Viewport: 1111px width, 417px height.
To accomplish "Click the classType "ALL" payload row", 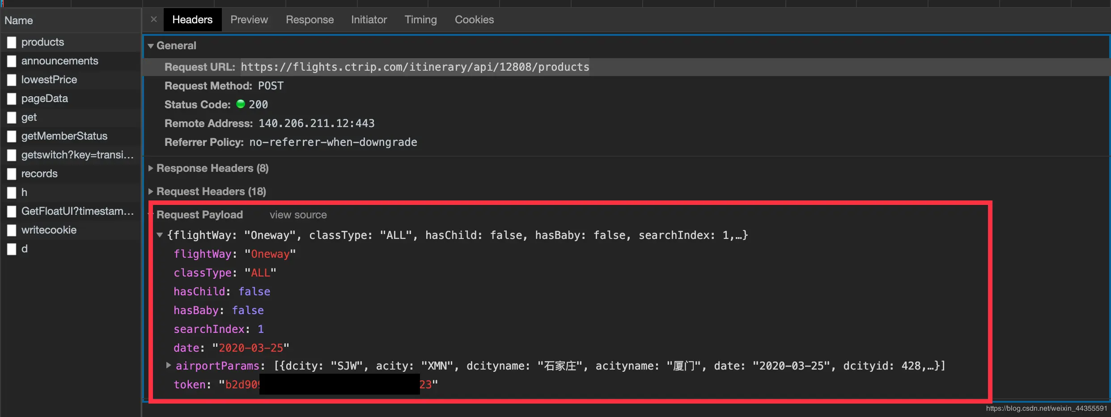I will 225,273.
